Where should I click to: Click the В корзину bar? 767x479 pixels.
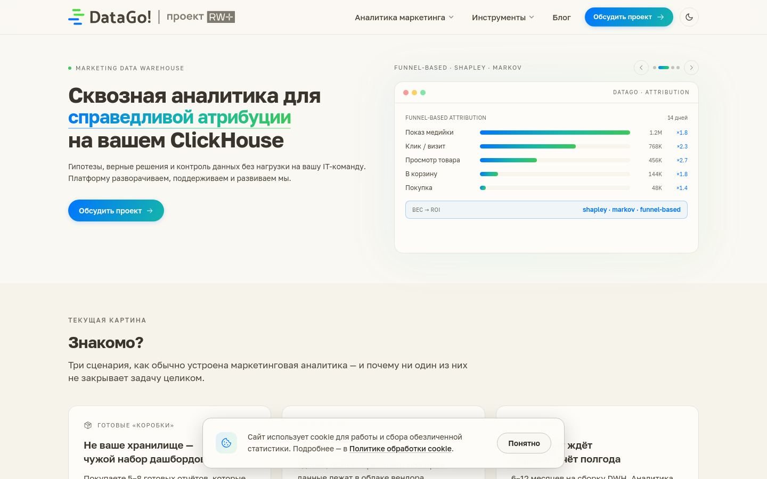point(555,174)
